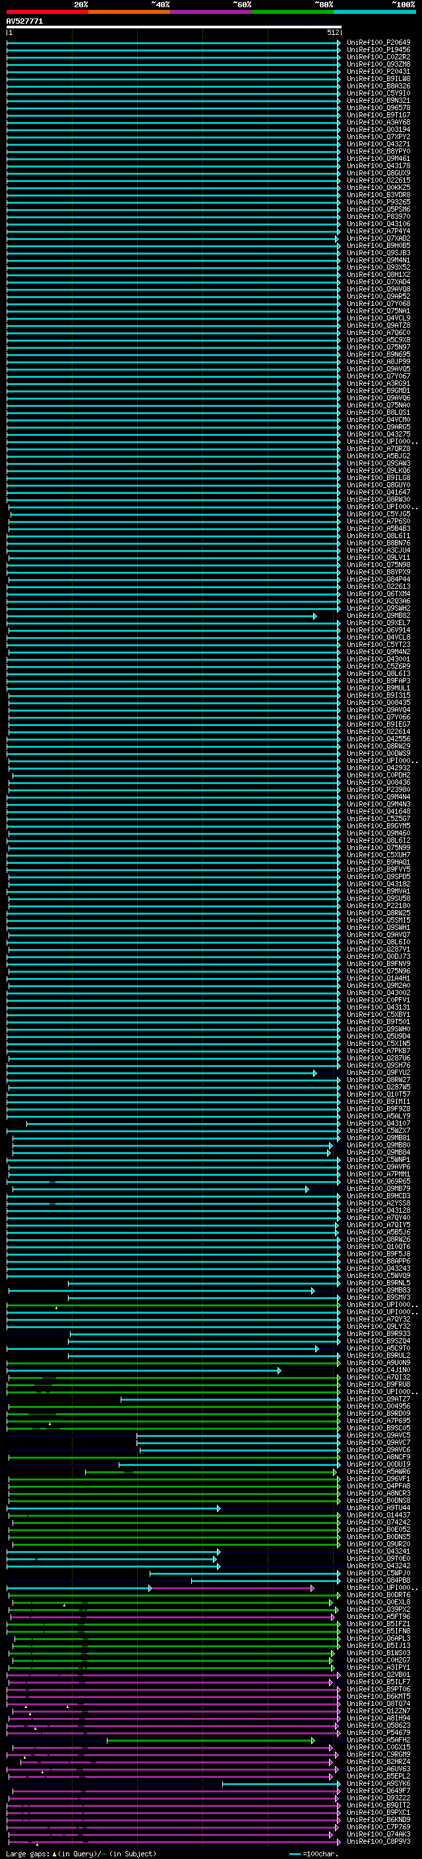The image size is (422, 1859).
Task: Select label UniRef100_A5C9X8
Action: pyautogui.click(x=378, y=340)
